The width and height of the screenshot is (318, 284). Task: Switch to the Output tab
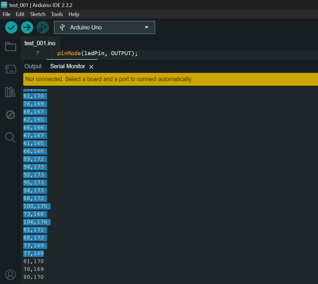[x=33, y=66]
